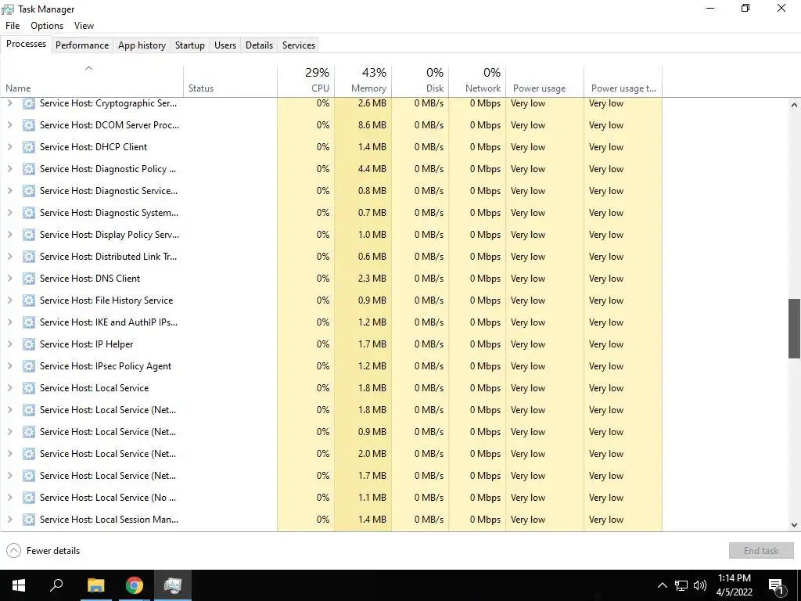Image resolution: width=801 pixels, height=601 pixels.
Task: Click the Task Manager icon in title bar
Action: [8, 9]
